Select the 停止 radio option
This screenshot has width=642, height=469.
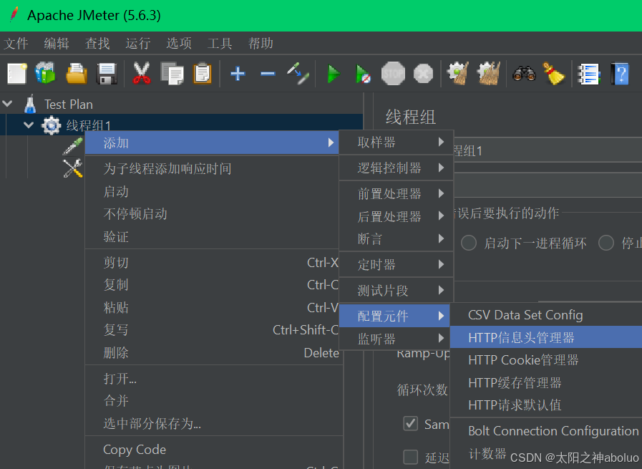[x=606, y=243]
